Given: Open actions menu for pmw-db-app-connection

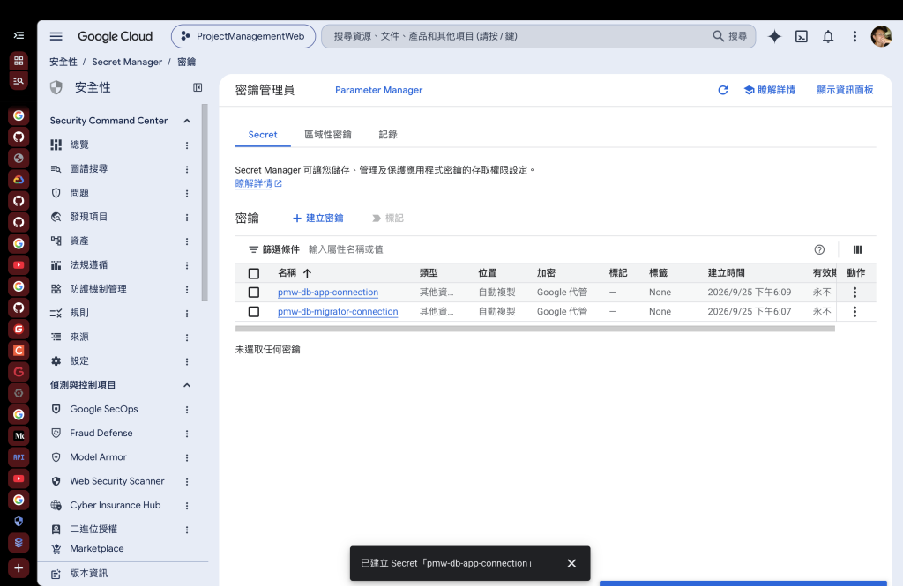Looking at the screenshot, I should 854,293.
